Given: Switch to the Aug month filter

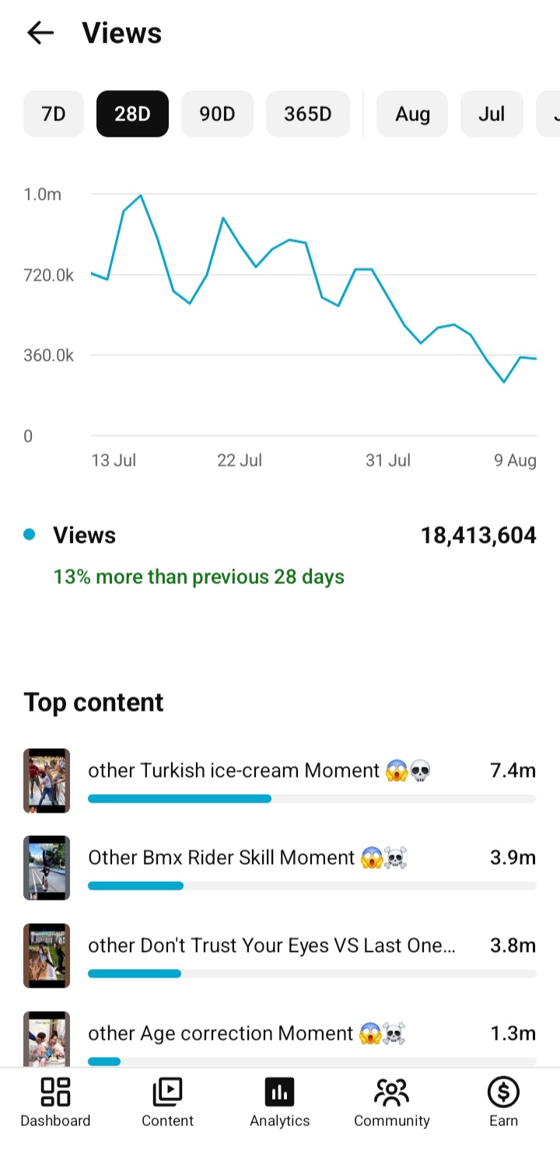Looking at the screenshot, I should 412,114.
